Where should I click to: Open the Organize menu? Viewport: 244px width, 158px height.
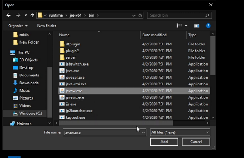[x=18, y=26]
